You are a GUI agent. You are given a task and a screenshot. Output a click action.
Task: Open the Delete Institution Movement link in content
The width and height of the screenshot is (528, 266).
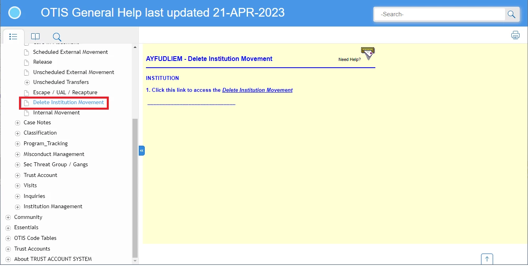(x=257, y=90)
